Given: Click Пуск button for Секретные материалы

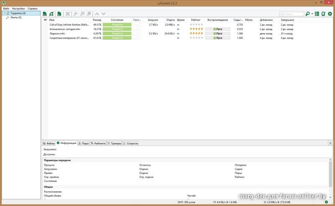Looking at the screenshot, I should [x=218, y=38].
